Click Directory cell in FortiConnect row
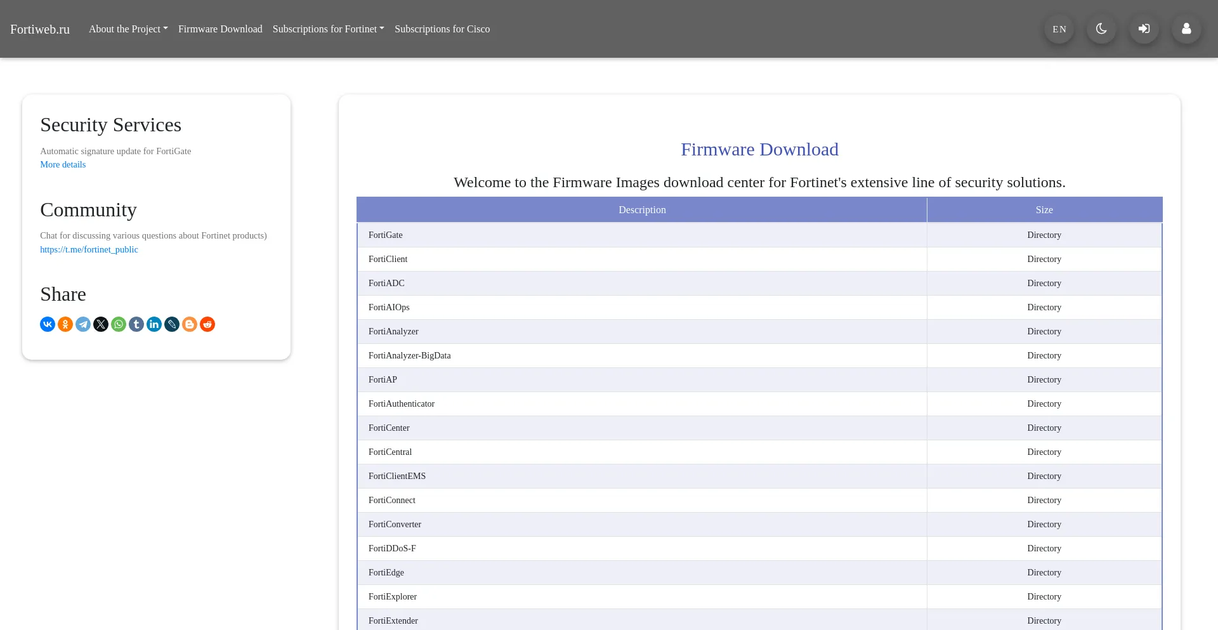 (1044, 500)
